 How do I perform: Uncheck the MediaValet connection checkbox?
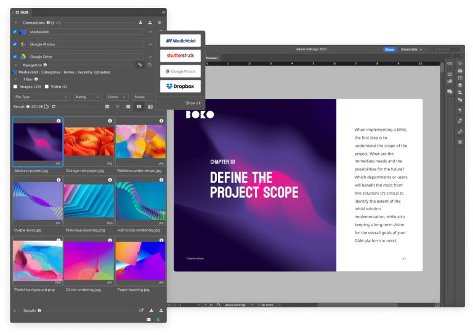tap(15, 31)
